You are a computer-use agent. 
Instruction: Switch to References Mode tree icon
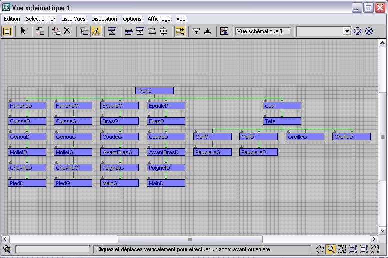(x=96, y=31)
